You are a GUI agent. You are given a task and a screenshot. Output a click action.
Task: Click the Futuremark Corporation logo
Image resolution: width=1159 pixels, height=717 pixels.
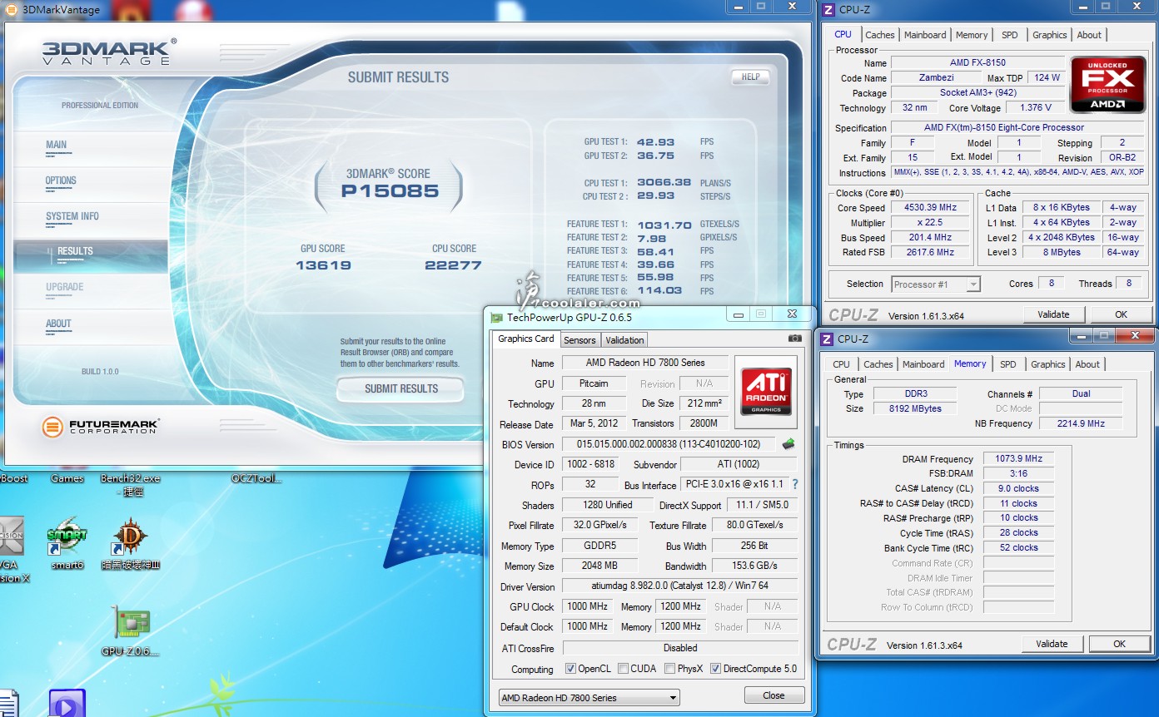[x=100, y=427]
